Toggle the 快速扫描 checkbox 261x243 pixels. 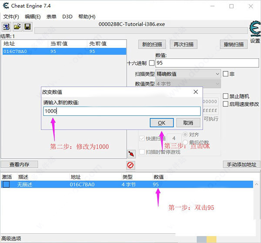coord(142,138)
